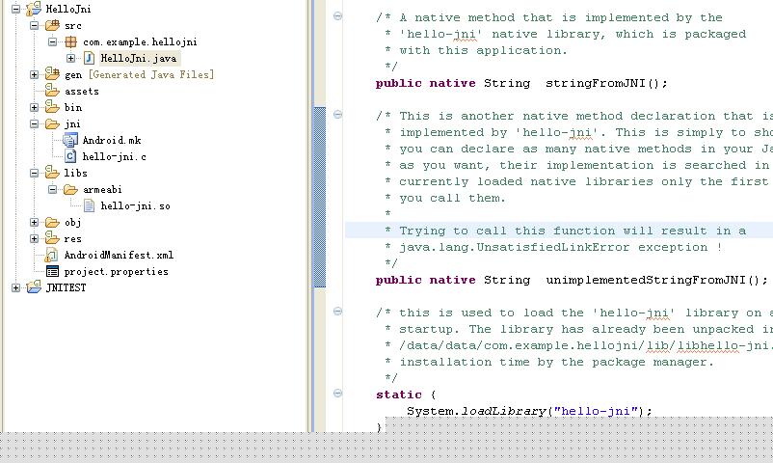Click the AndroidManifest.xml file icon

(x=52, y=256)
